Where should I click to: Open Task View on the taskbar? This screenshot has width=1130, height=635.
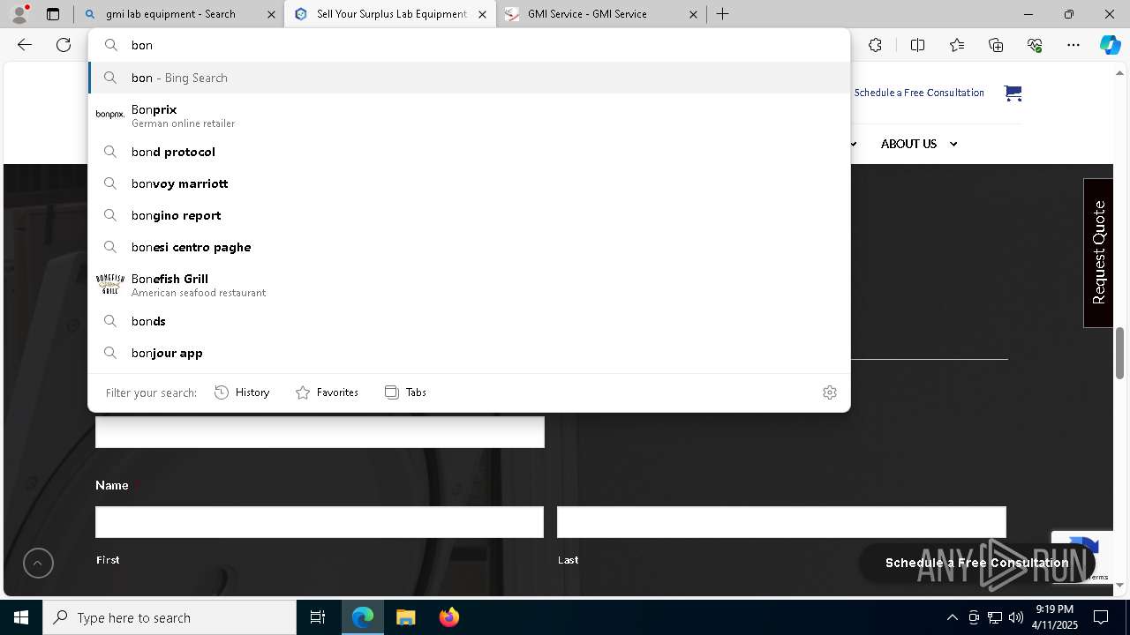click(x=318, y=617)
